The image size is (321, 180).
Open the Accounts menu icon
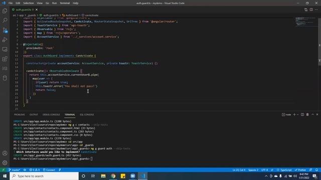pos(5,153)
